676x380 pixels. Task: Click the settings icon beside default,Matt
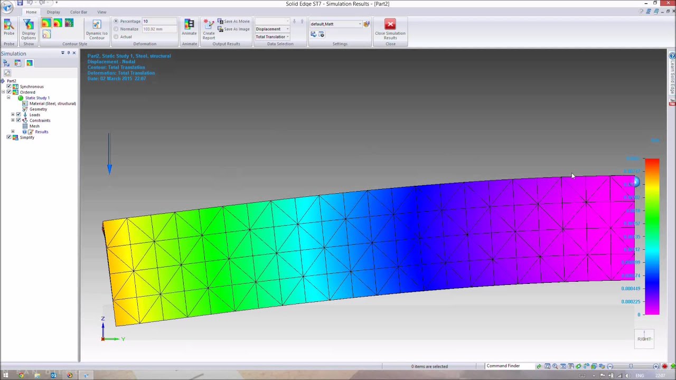(x=367, y=24)
